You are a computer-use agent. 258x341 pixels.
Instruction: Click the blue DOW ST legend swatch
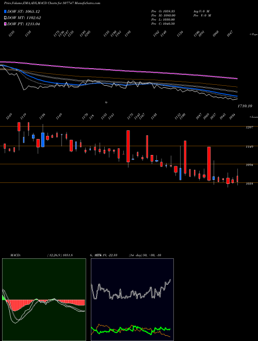(x=5, y=11)
